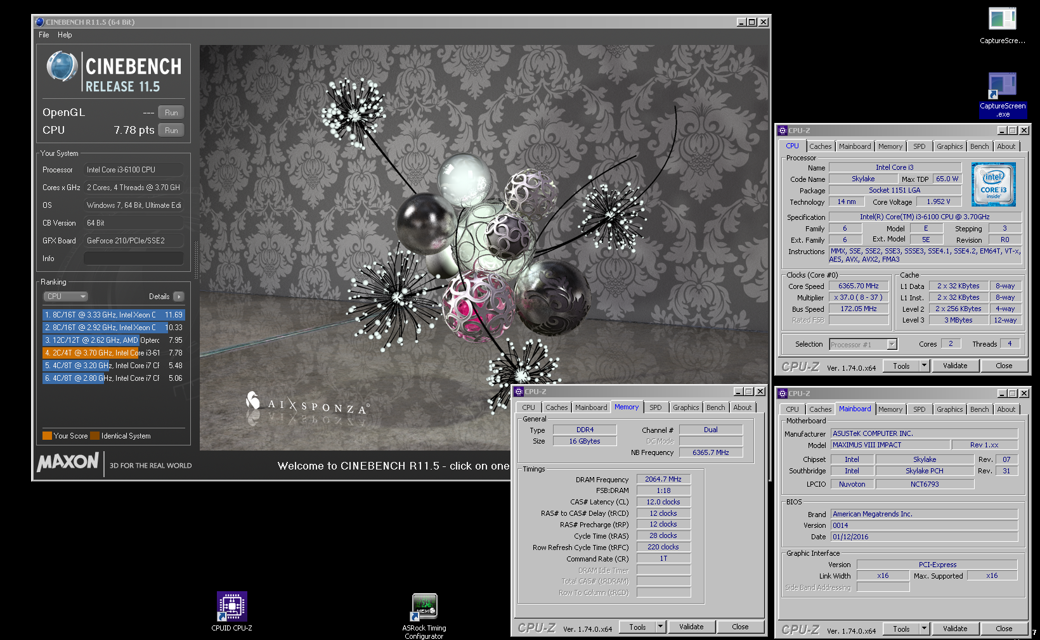Open the File menu in Cinebench
Screen dimensions: 1040x640
tap(44, 35)
